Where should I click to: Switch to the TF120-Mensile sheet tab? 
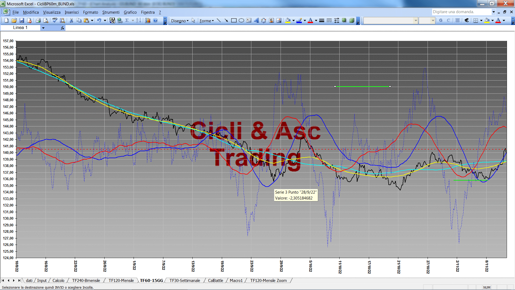coord(121,281)
